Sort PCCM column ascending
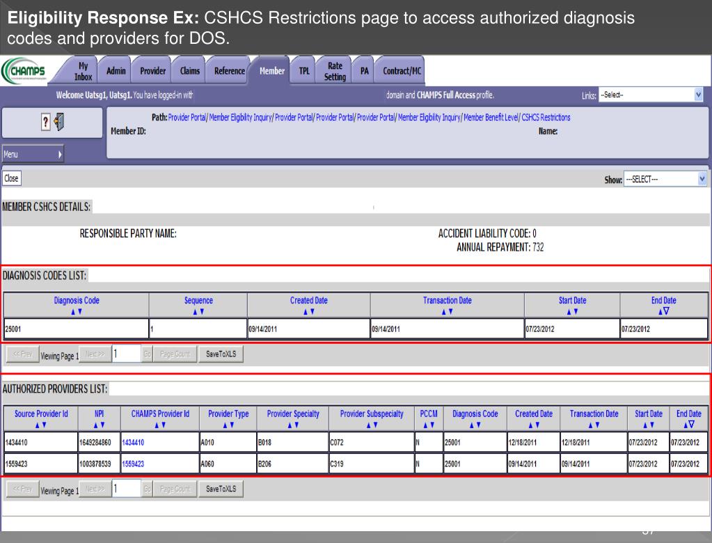 (425, 425)
